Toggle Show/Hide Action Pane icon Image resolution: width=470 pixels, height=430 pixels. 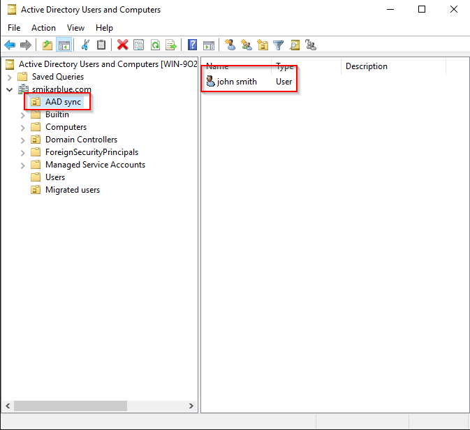pyautogui.click(x=209, y=45)
